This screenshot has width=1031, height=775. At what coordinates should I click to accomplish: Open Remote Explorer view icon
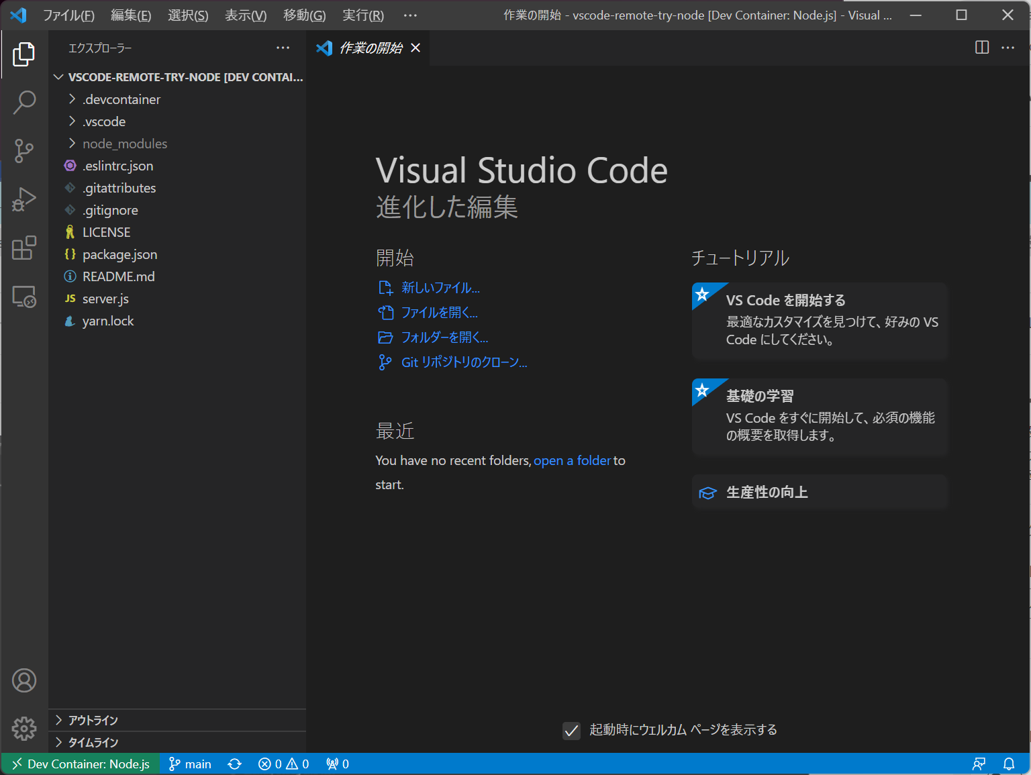(24, 296)
